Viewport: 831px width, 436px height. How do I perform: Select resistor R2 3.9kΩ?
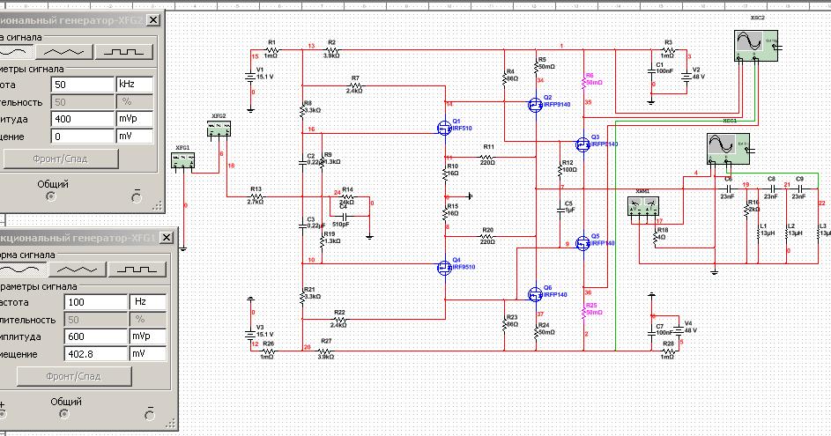pyautogui.click(x=331, y=50)
